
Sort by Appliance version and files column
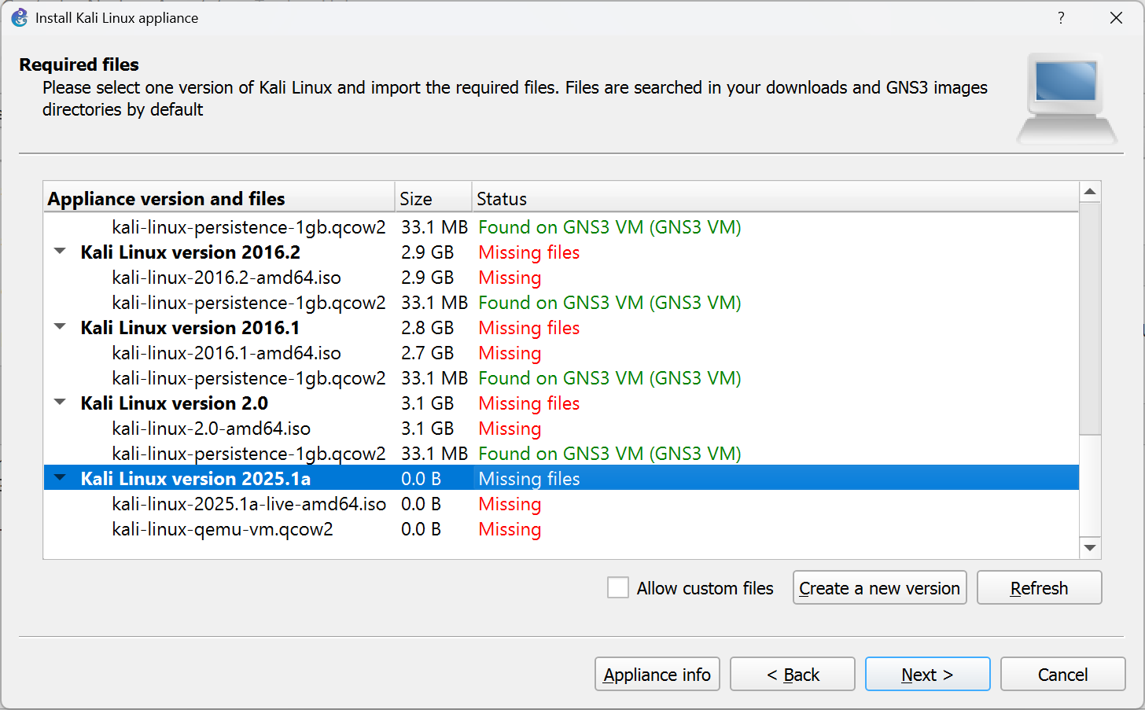click(219, 198)
